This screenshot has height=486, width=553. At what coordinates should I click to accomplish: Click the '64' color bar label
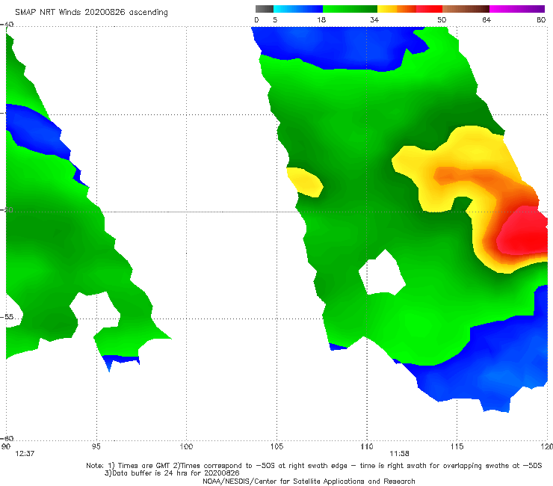pos(486,19)
